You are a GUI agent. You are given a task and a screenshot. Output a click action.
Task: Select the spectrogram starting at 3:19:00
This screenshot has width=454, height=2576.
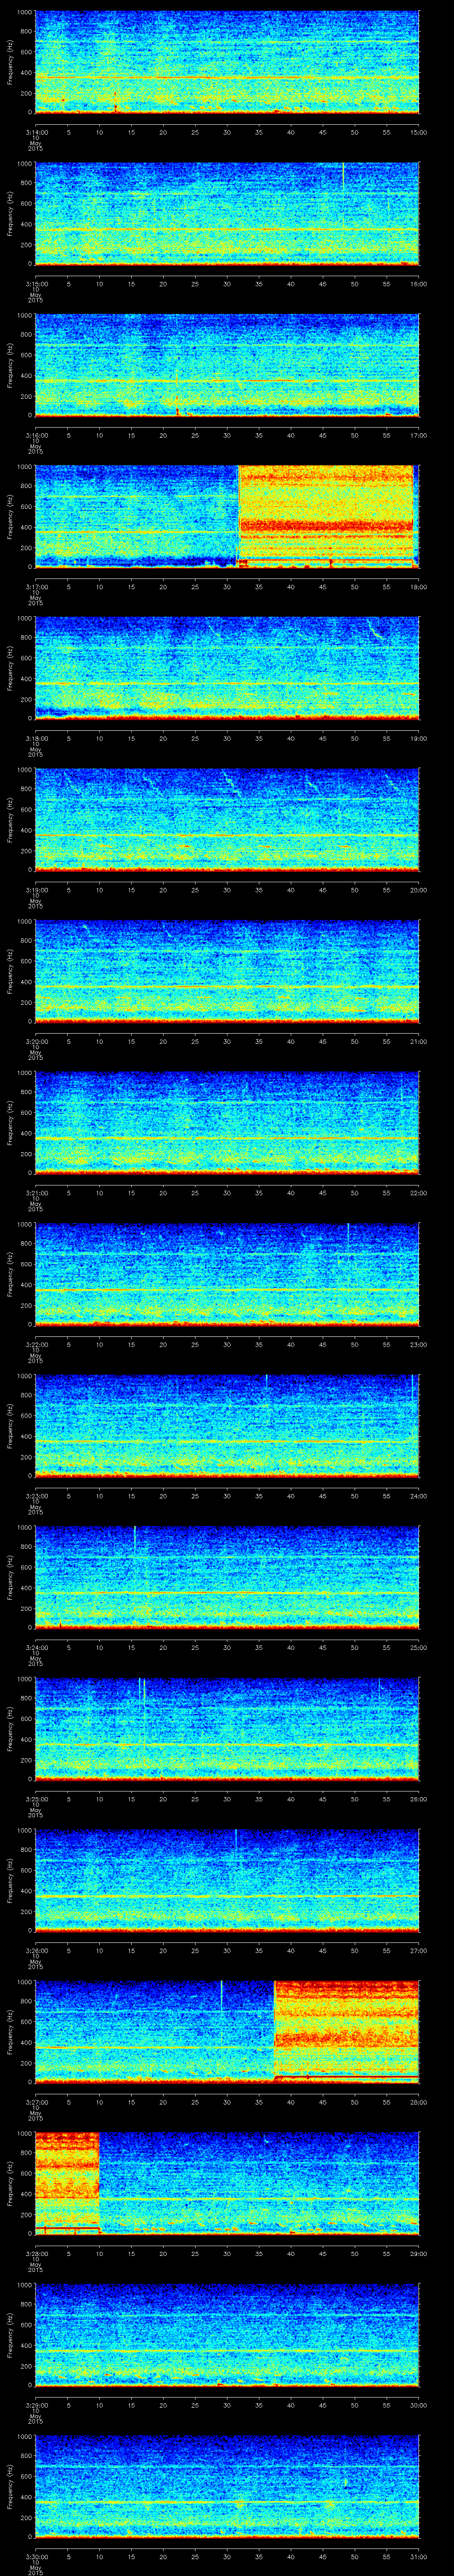coord(227,820)
